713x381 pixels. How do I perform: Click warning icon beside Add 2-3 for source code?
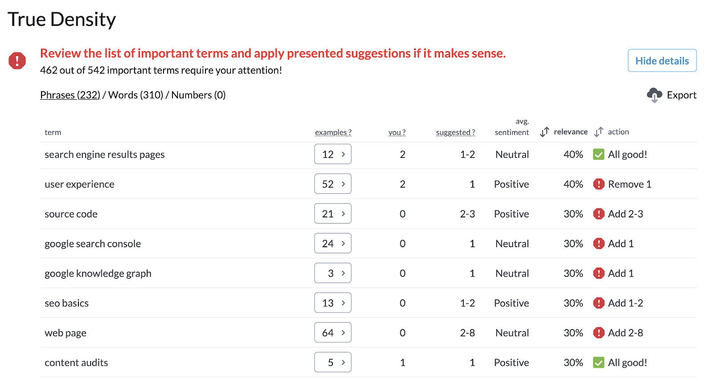[598, 214]
